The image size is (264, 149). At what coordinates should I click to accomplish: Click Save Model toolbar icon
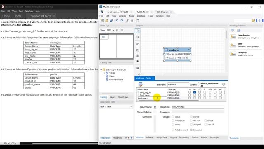[x=111, y=20]
